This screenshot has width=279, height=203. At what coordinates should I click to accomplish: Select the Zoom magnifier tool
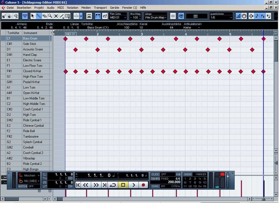click(x=50, y=16)
